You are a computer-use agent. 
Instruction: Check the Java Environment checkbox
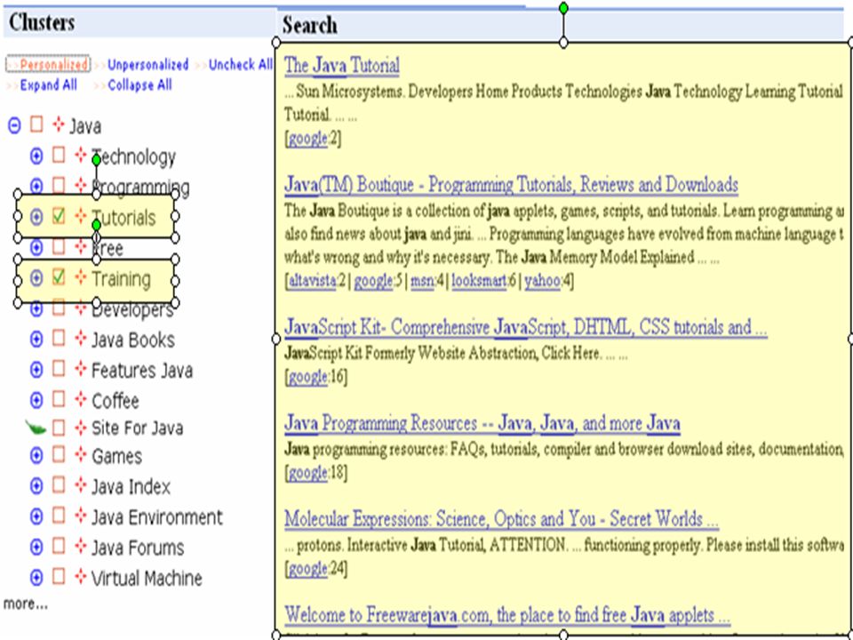59,516
